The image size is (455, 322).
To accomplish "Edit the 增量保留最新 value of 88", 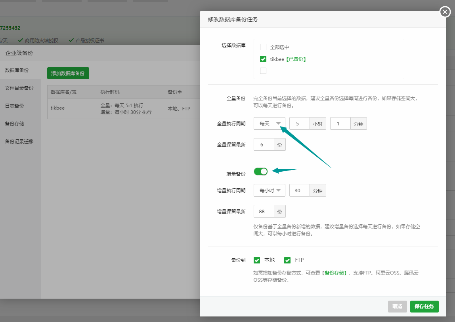I will pyautogui.click(x=263, y=211).
